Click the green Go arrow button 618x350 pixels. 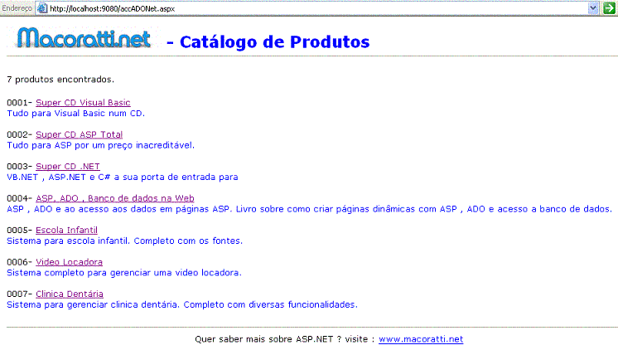coord(610,8)
